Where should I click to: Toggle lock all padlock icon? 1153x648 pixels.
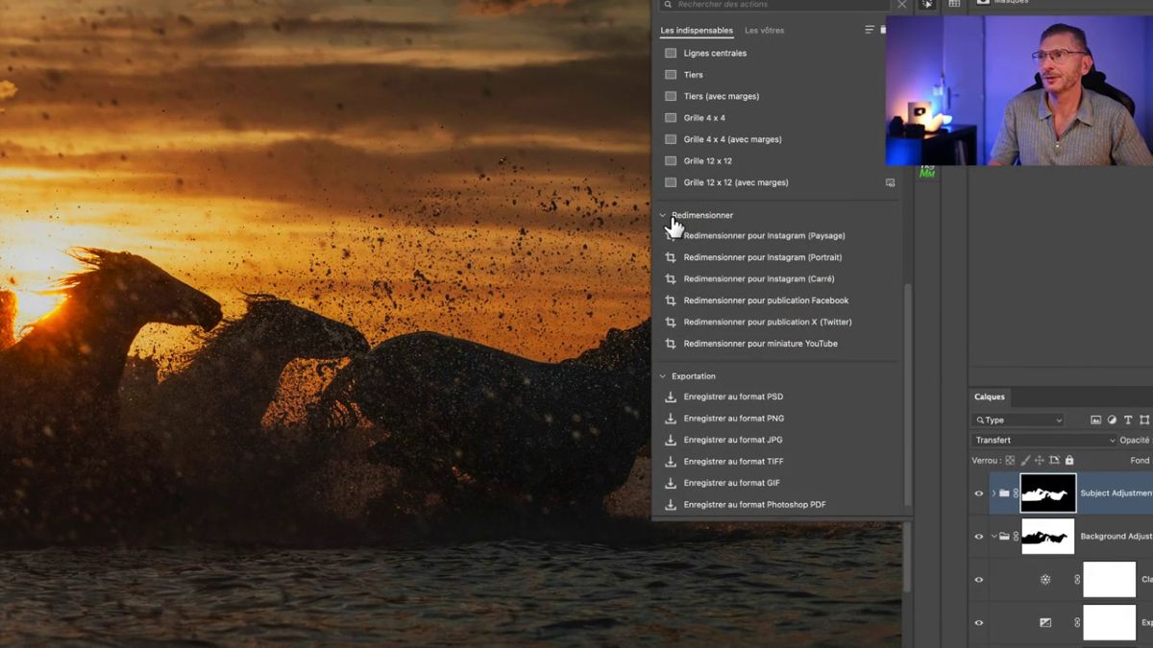(x=1068, y=461)
